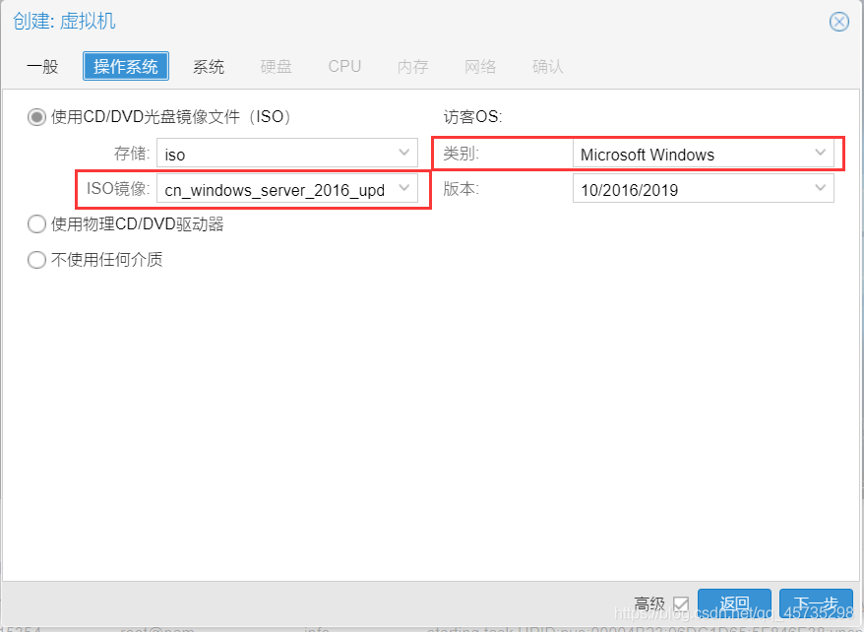The height and width of the screenshot is (632, 864).
Task: Switch to the 网络 tab
Action: [480, 67]
